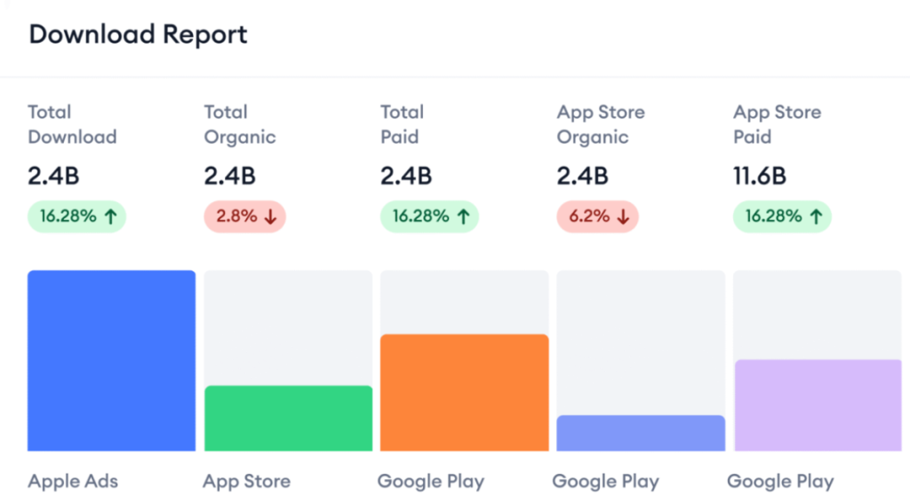Click the down arrow in Total Organic badge

tap(269, 217)
